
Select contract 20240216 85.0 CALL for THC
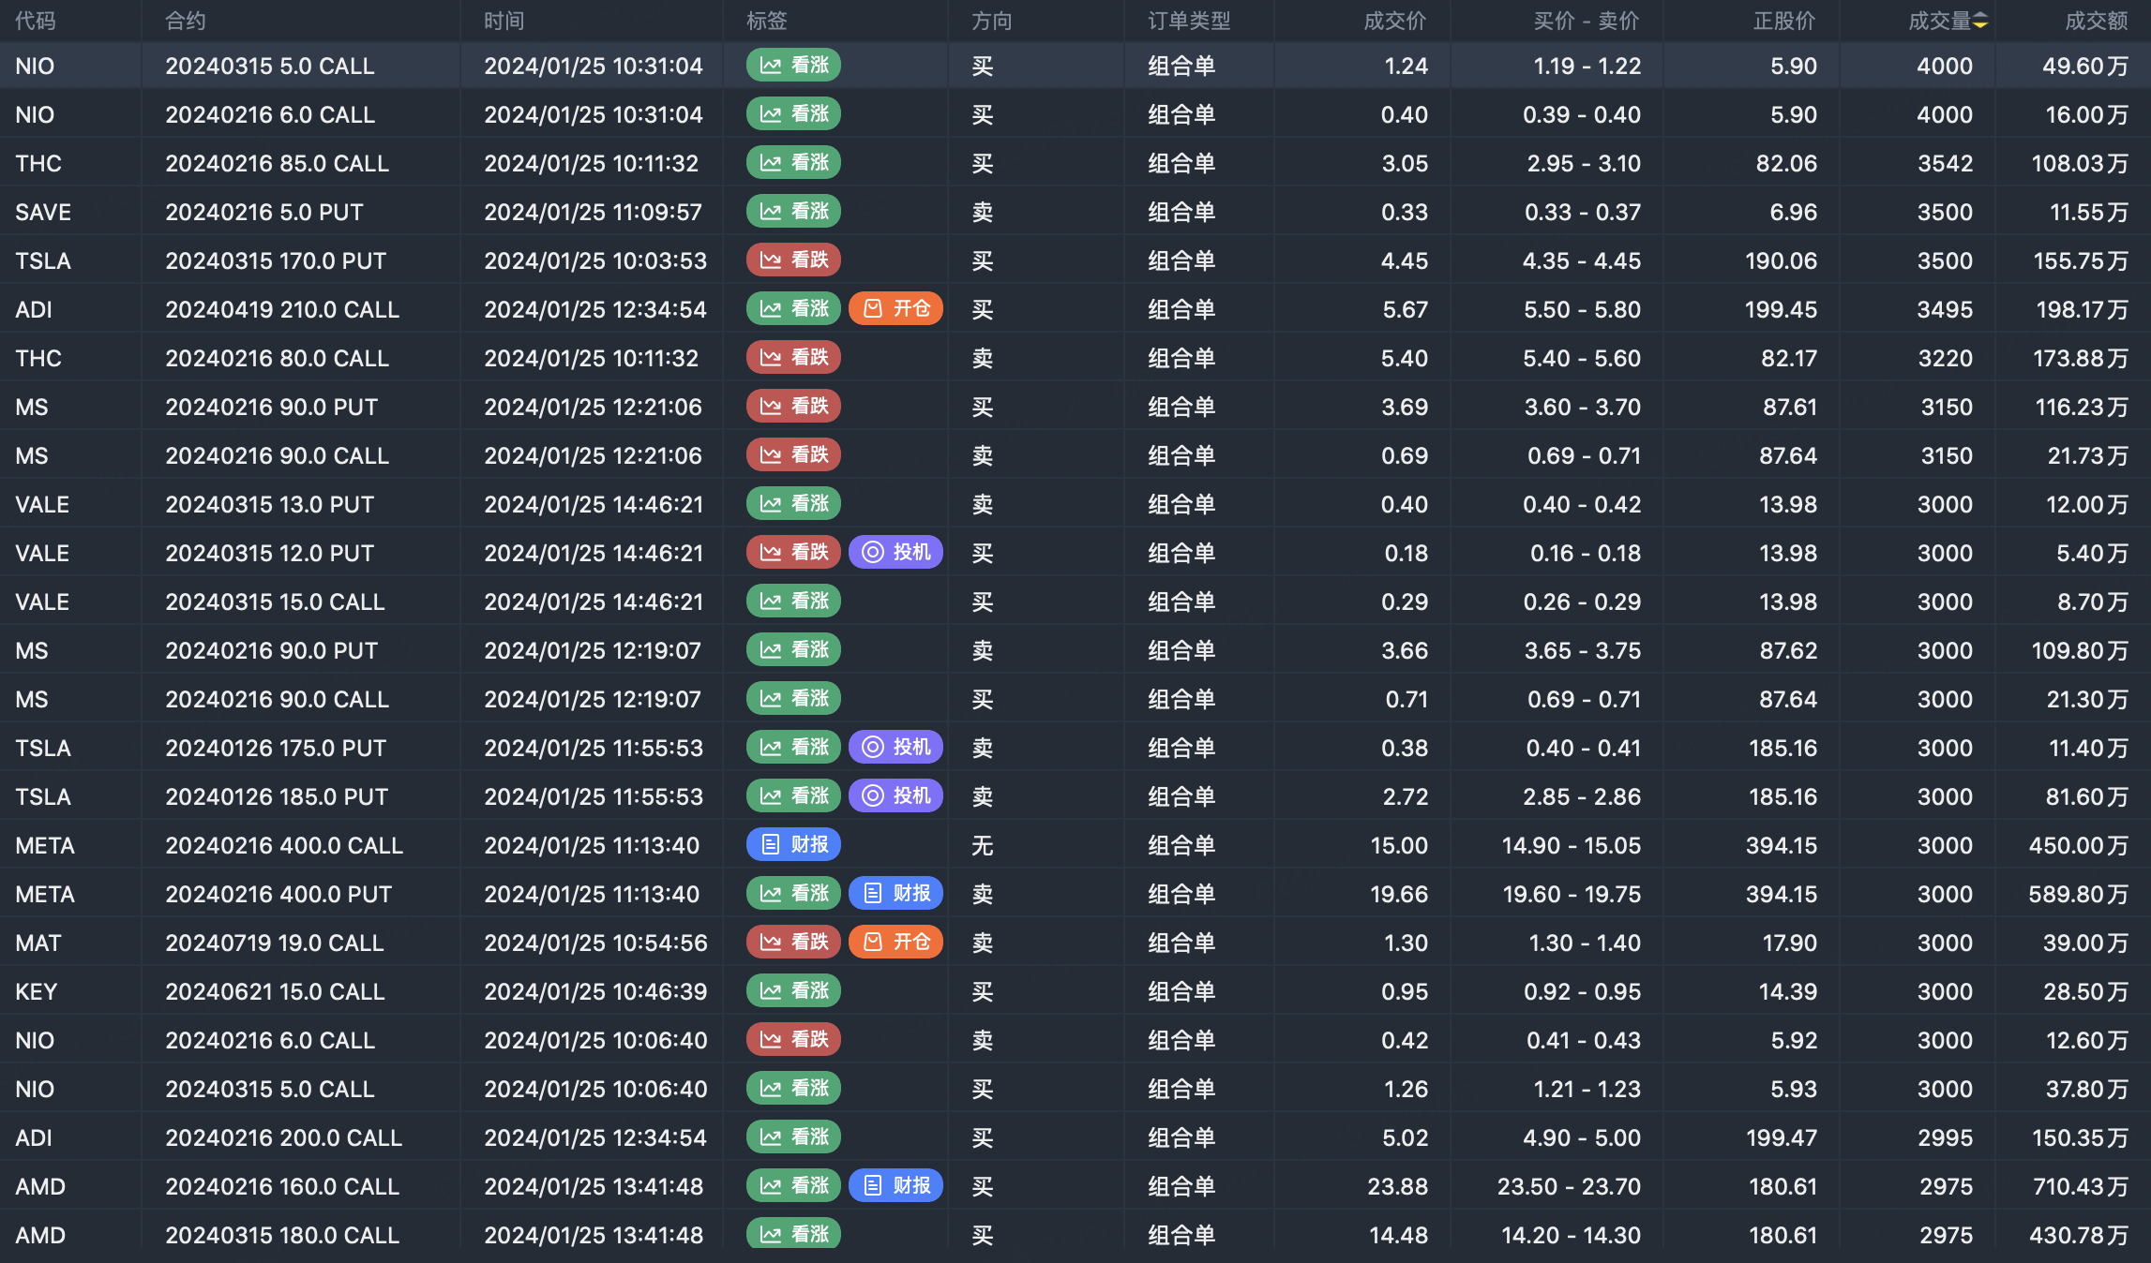pyautogui.click(x=277, y=164)
